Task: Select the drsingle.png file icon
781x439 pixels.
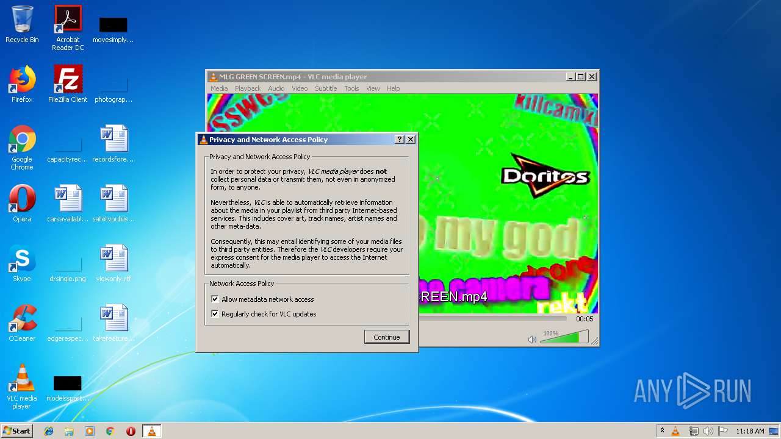Action: tap(68, 267)
